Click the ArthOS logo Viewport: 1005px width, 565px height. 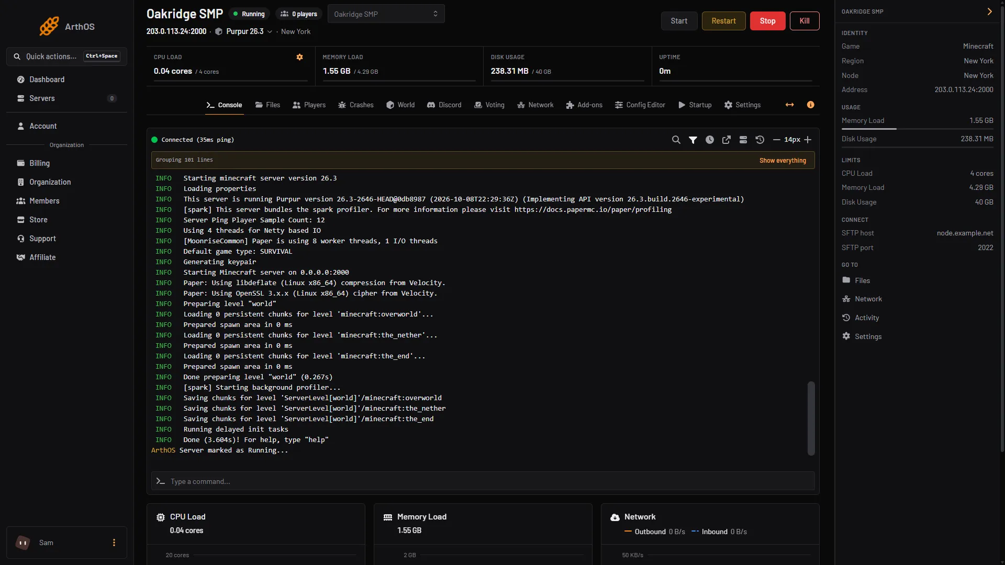pos(66,26)
